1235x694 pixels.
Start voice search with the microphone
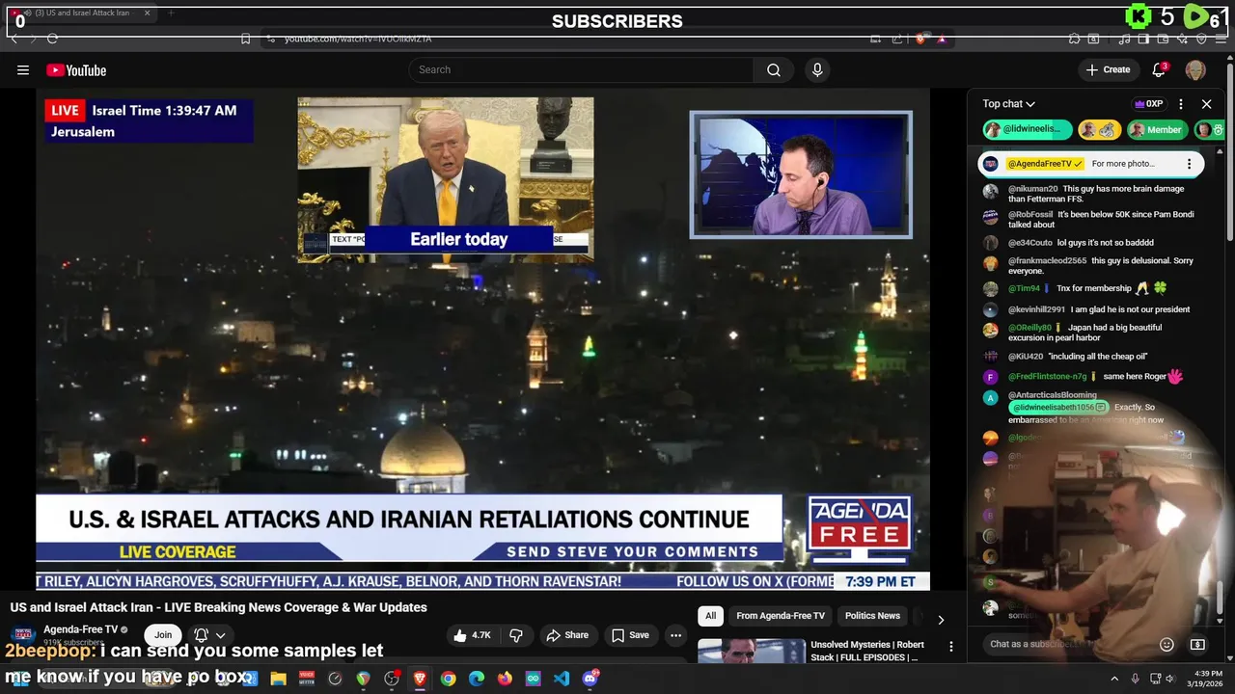tap(817, 69)
